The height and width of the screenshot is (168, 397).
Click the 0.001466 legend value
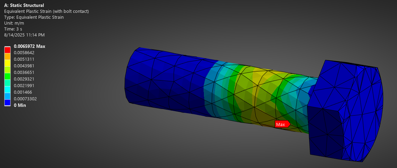pyautogui.click(x=23, y=92)
